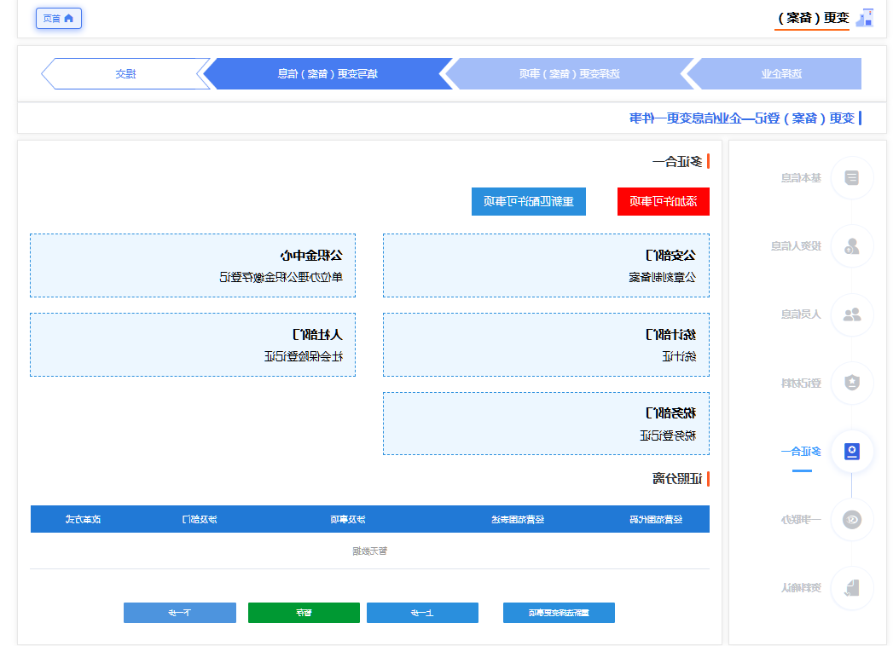
Task: Click 登记材料 sidebar label
Action: click(x=801, y=383)
